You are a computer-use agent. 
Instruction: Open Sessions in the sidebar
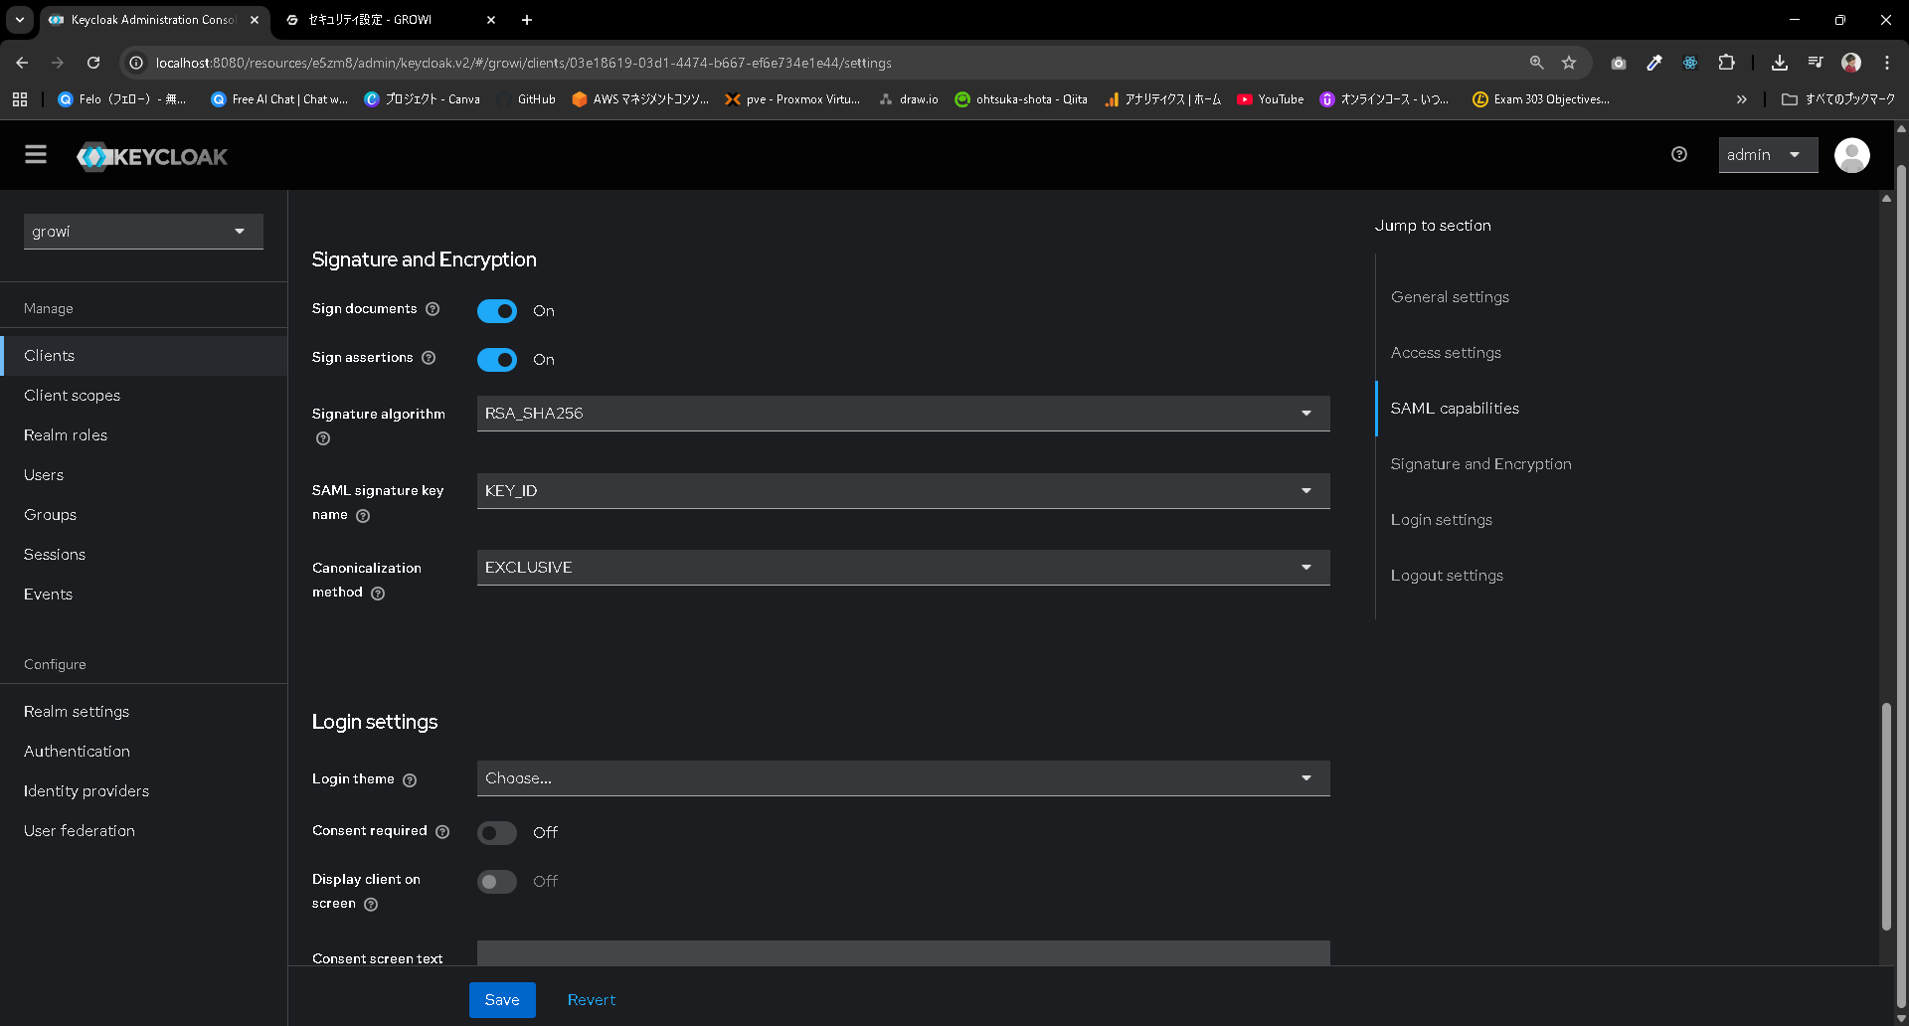pyautogui.click(x=144, y=555)
